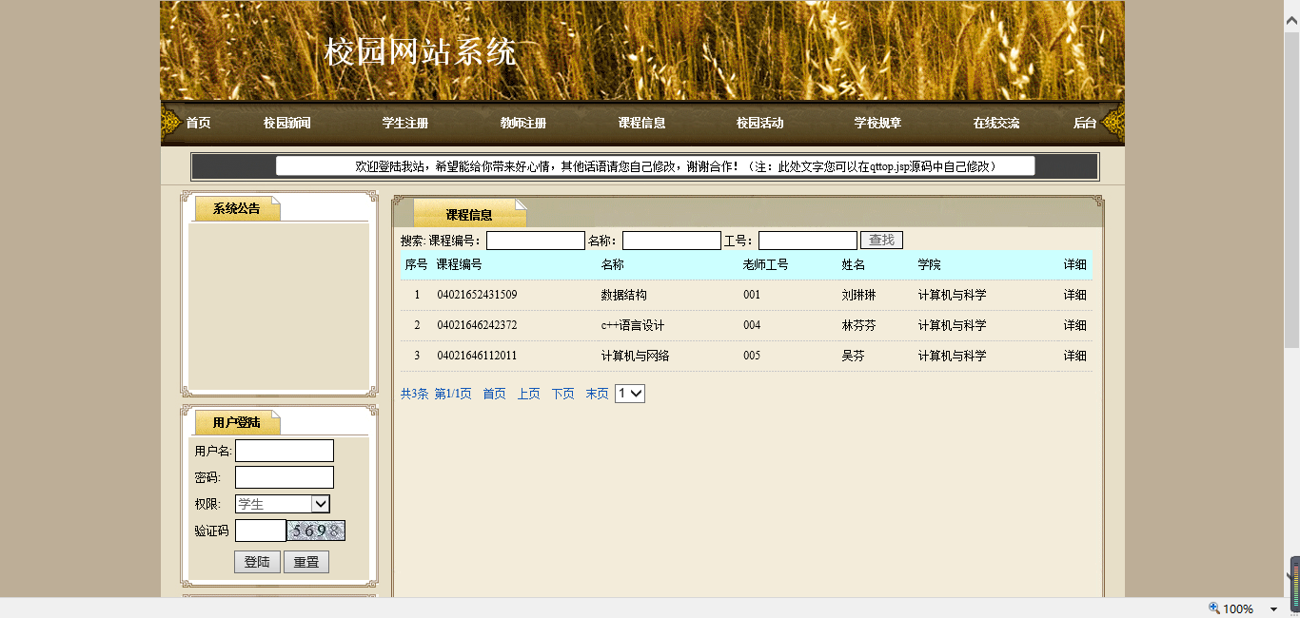Click teacher ID 004
1300x618 pixels.
click(752, 326)
